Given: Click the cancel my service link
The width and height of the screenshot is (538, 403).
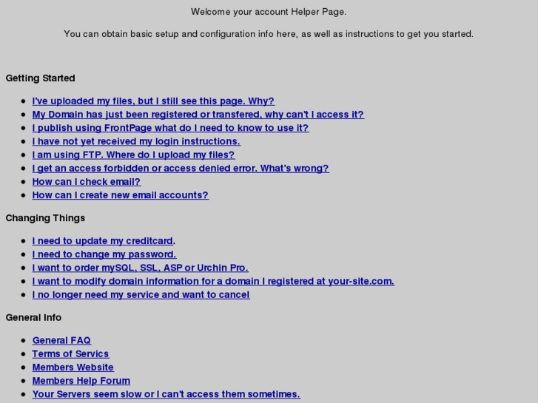Looking at the screenshot, I should tap(141, 295).
